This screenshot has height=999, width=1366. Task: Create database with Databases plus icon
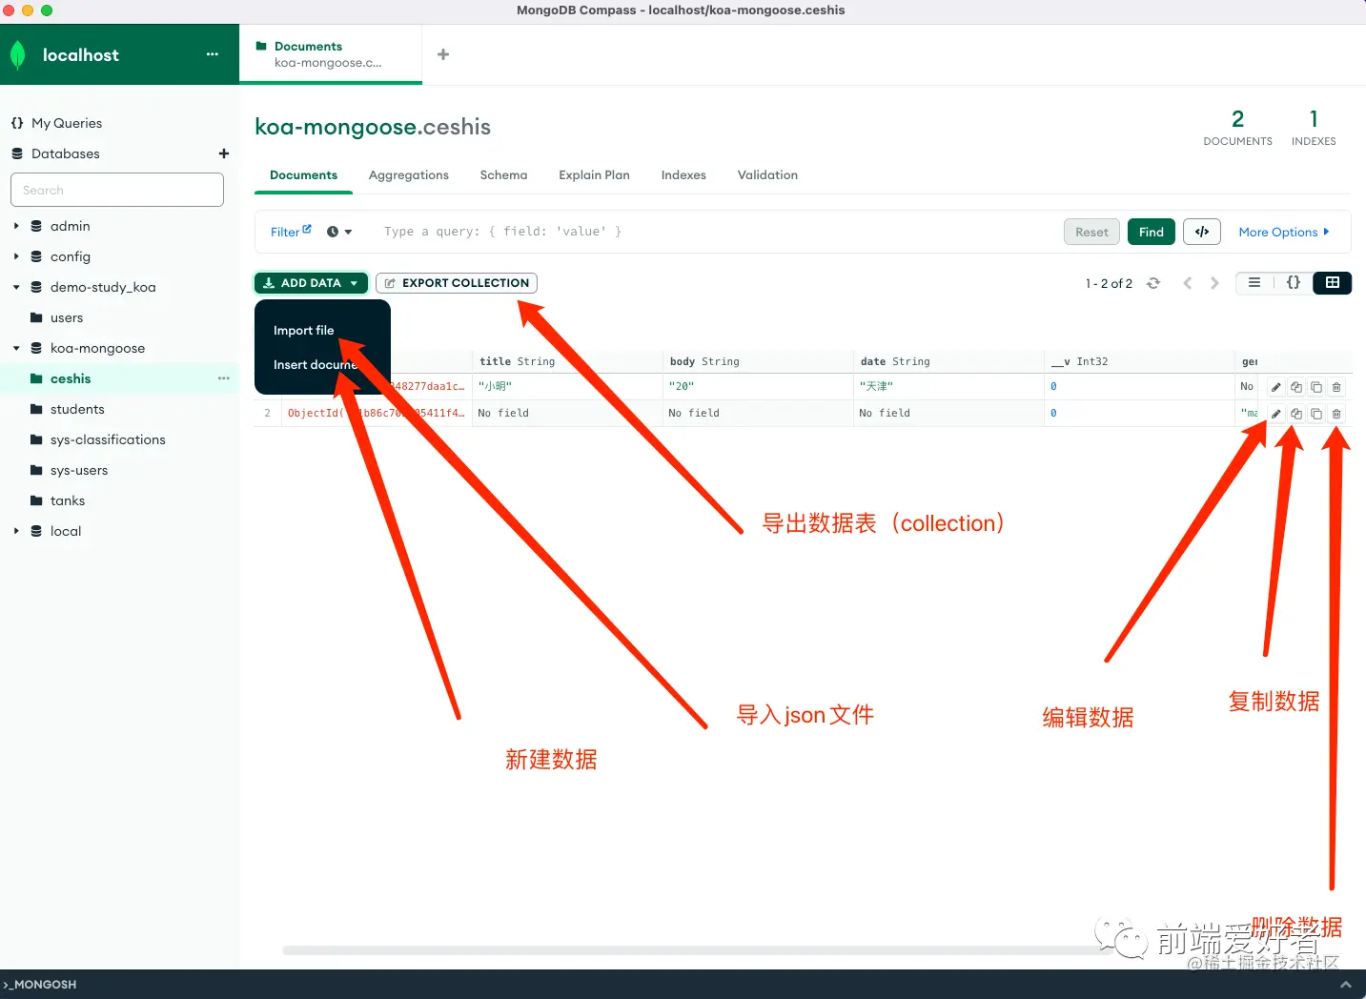click(224, 153)
